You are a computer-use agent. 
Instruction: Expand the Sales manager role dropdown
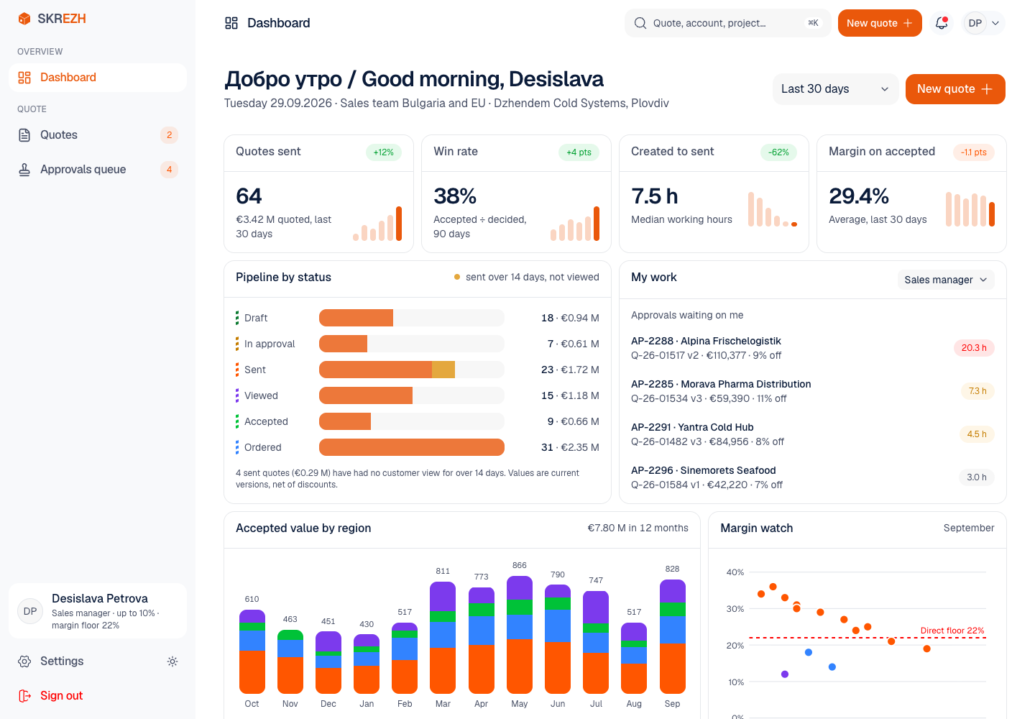946,280
